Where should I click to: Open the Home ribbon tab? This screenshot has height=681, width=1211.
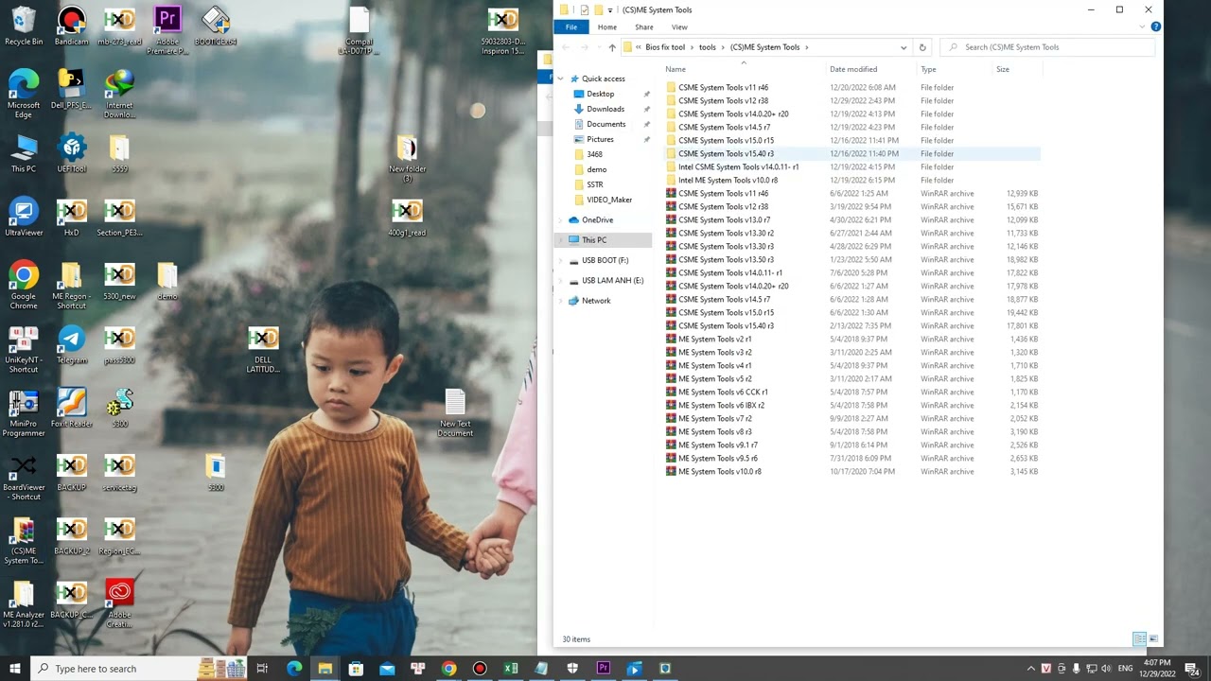pyautogui.click(x=607, y=27)
